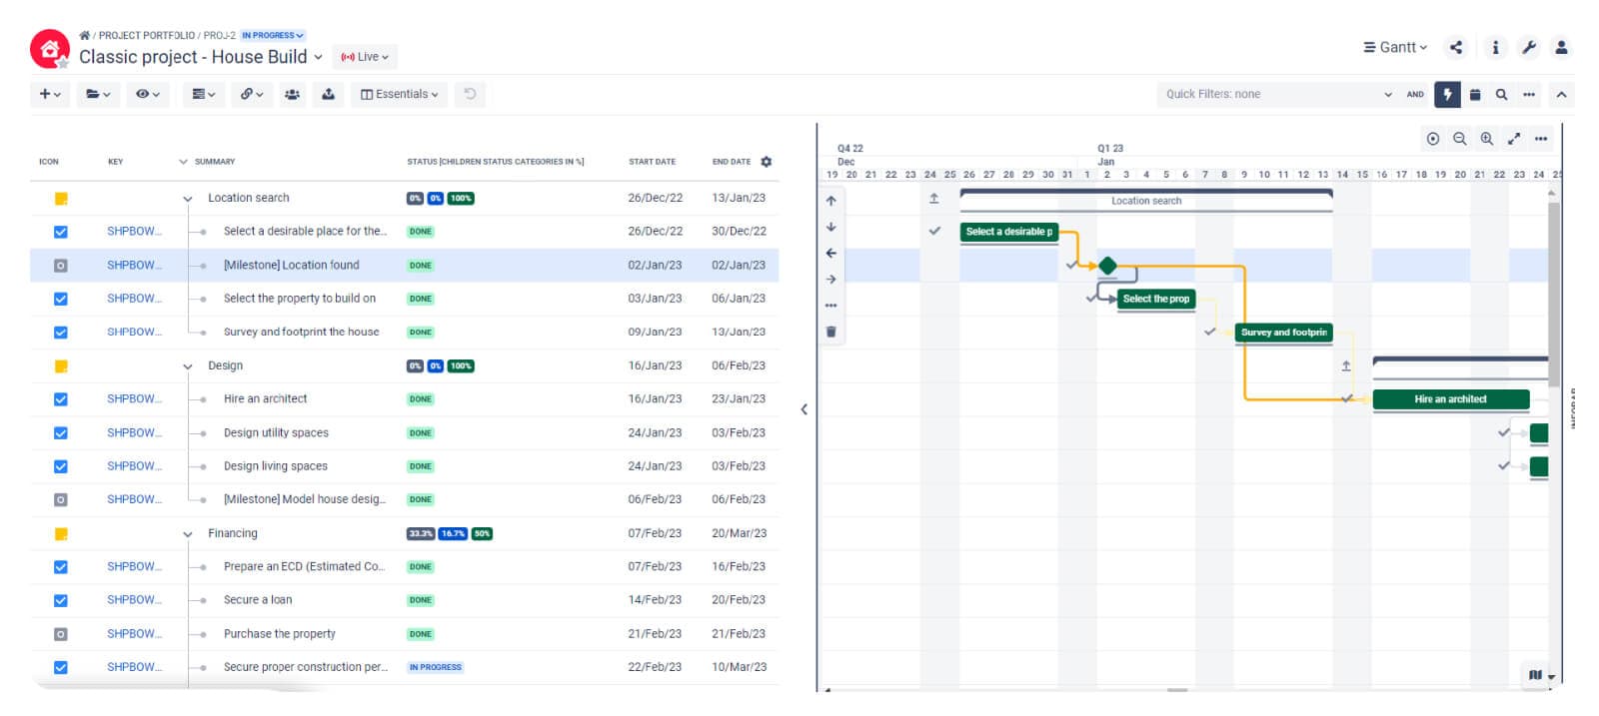Click the indent right arrow in Gantt sidebar

(x=831, y=280)
